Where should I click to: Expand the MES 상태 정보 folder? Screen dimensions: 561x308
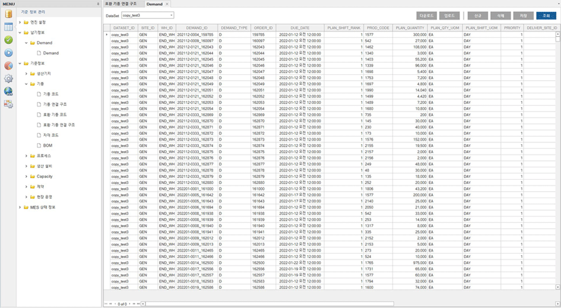20,207
